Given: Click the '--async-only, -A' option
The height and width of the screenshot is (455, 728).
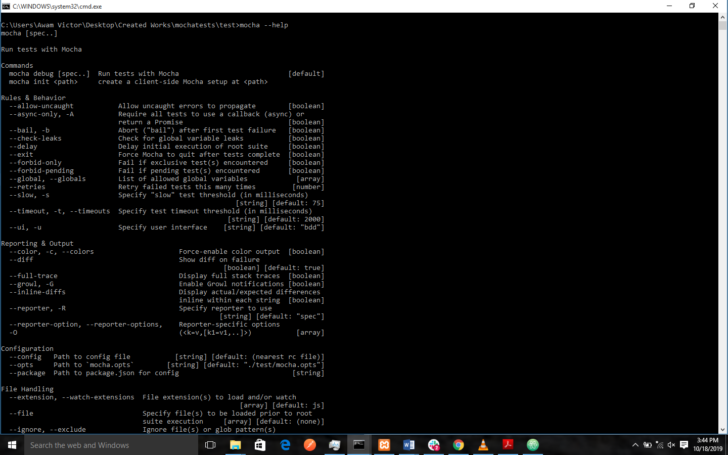Looking at the screenshot, I should (41, 114).
